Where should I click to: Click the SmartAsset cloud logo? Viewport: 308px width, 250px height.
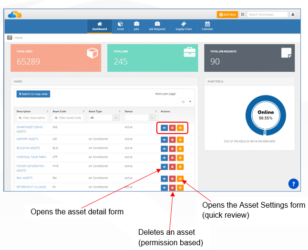click(x=15, y=14)
